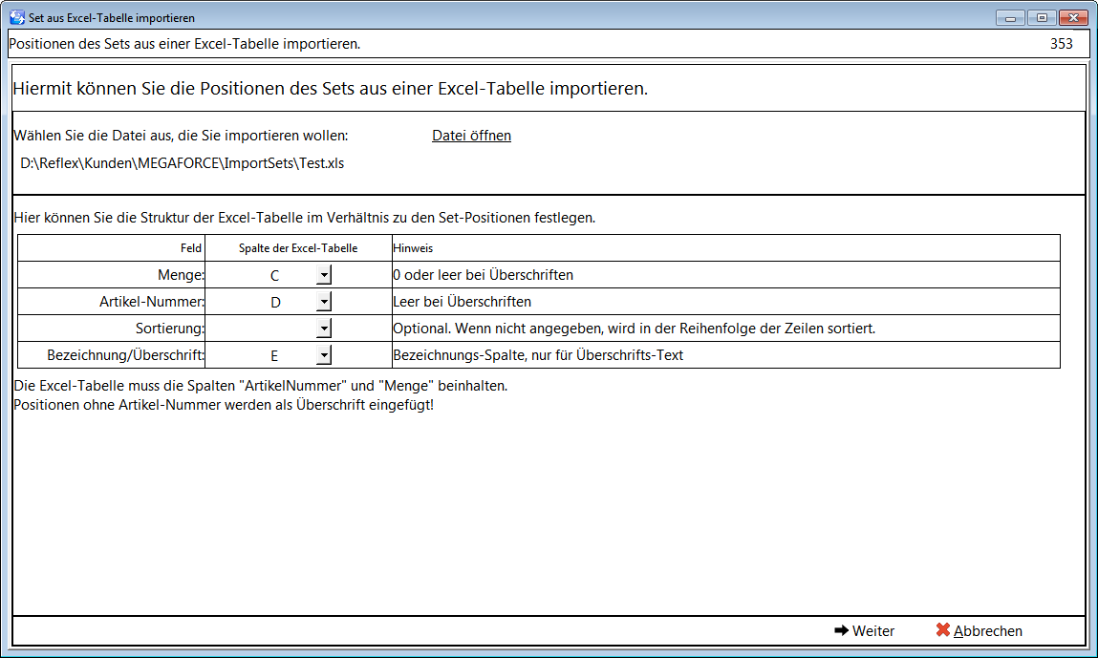Screen dimensions: 1098x658
Task: Click the Weiter button
Action: (865, 630)
